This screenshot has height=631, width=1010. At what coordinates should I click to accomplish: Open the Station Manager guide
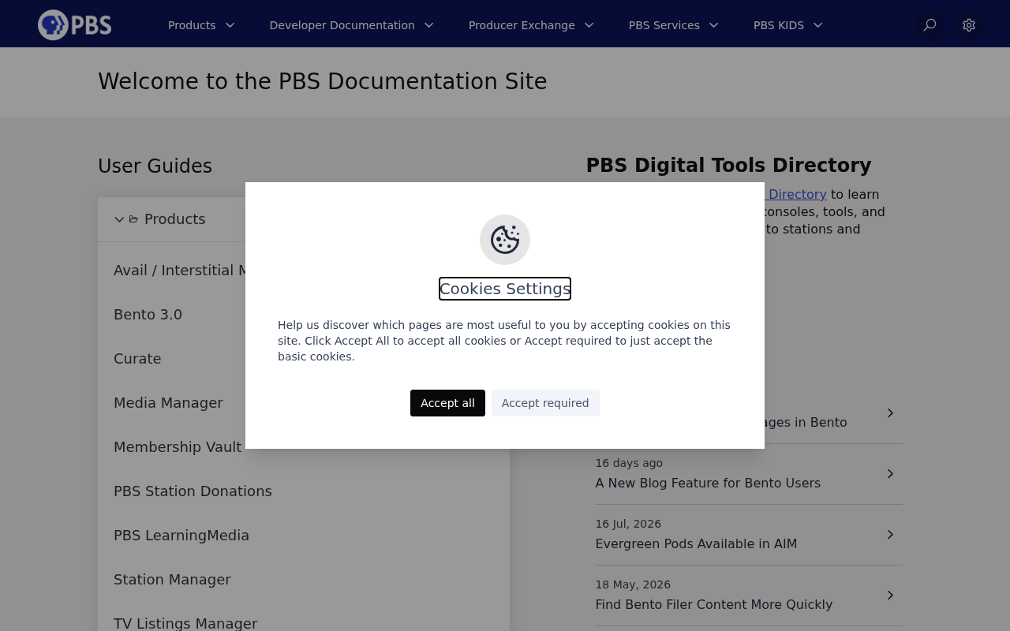172,580
